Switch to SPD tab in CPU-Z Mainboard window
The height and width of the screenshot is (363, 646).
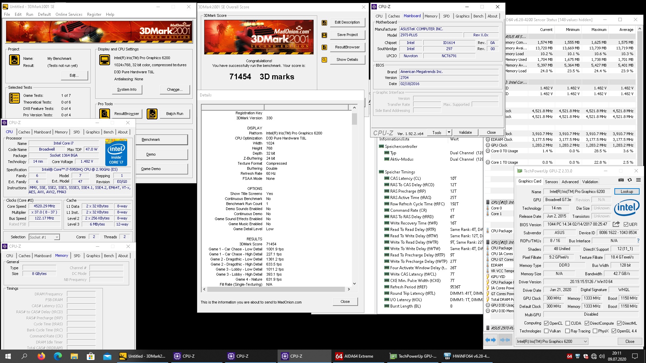(446, 16)
